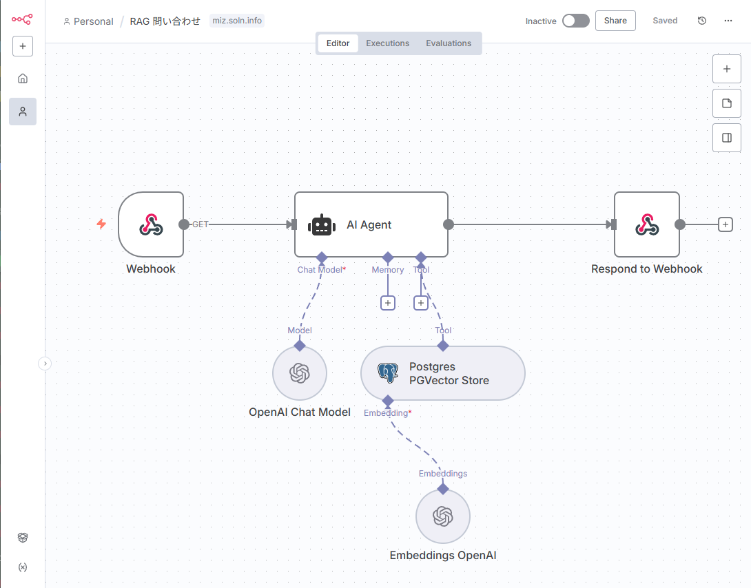Switch to the Executions tab
This screenshot has width=751, height=588.
(387, 43)
